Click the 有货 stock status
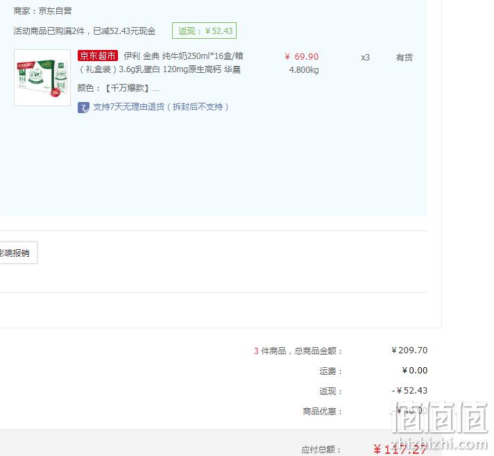 pos(404,58)
